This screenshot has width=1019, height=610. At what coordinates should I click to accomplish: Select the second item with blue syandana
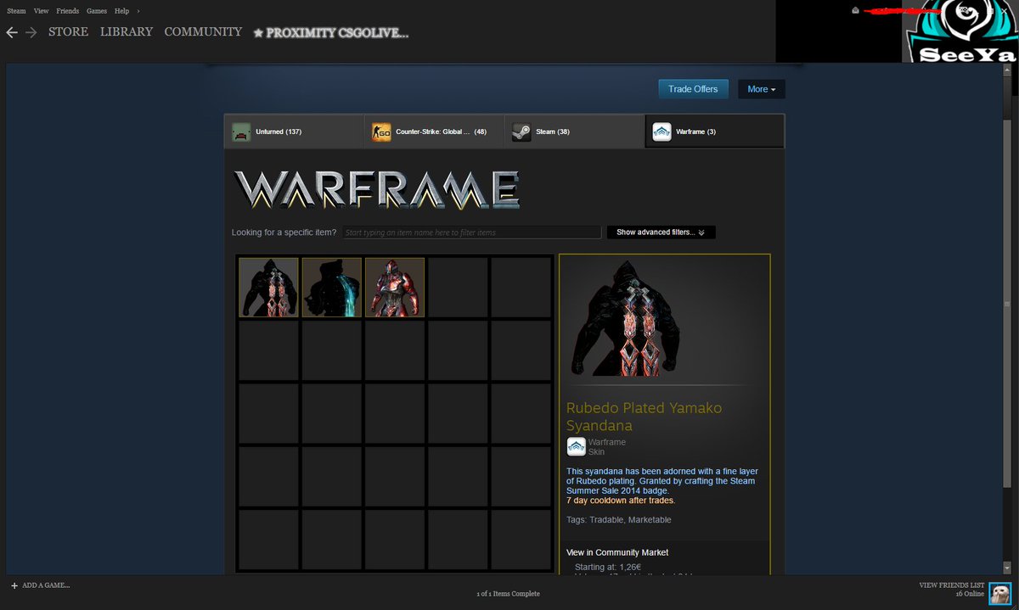332,288
